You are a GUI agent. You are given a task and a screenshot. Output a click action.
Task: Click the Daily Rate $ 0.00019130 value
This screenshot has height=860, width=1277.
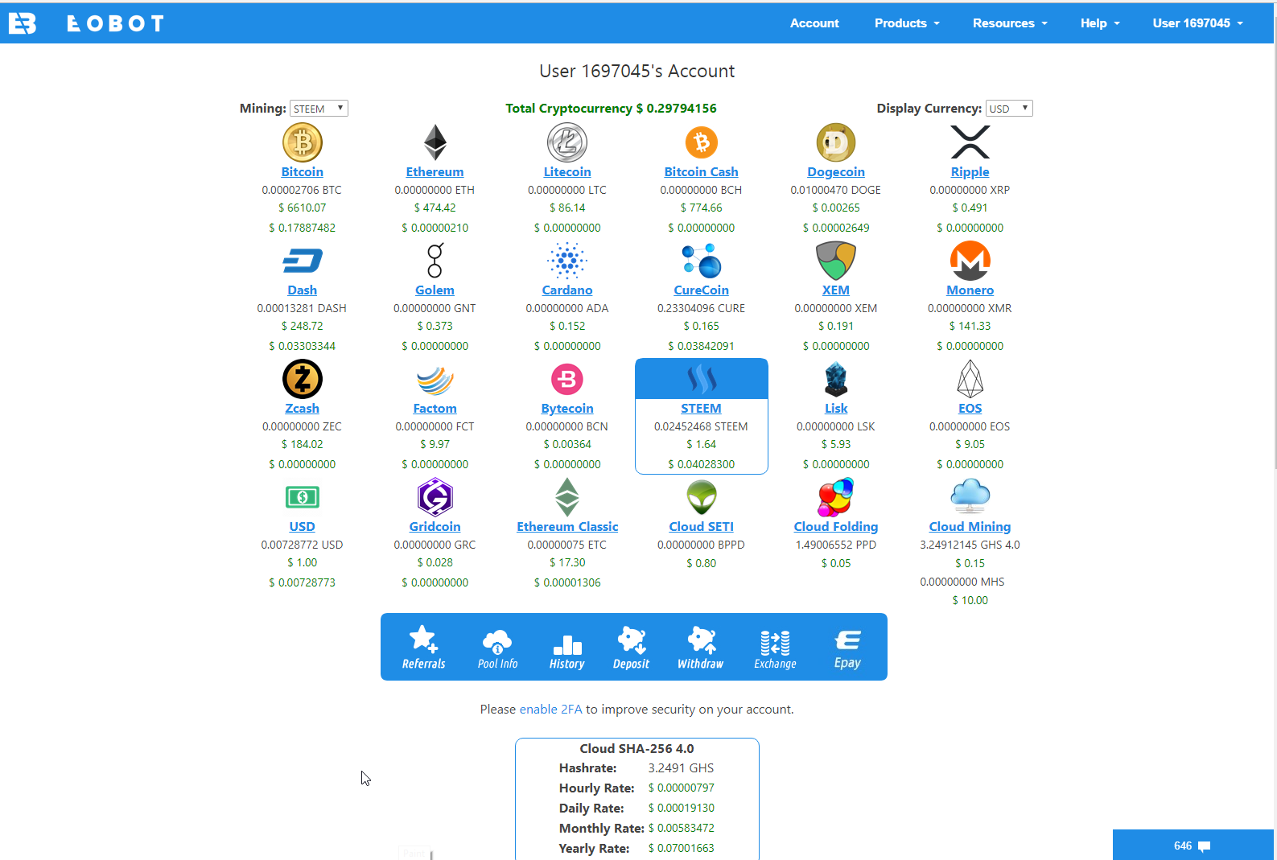pos(682,809)
